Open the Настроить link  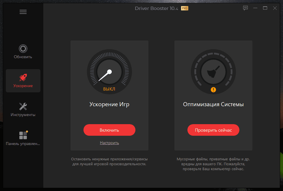pyautogui.click(x=109, y=143)
